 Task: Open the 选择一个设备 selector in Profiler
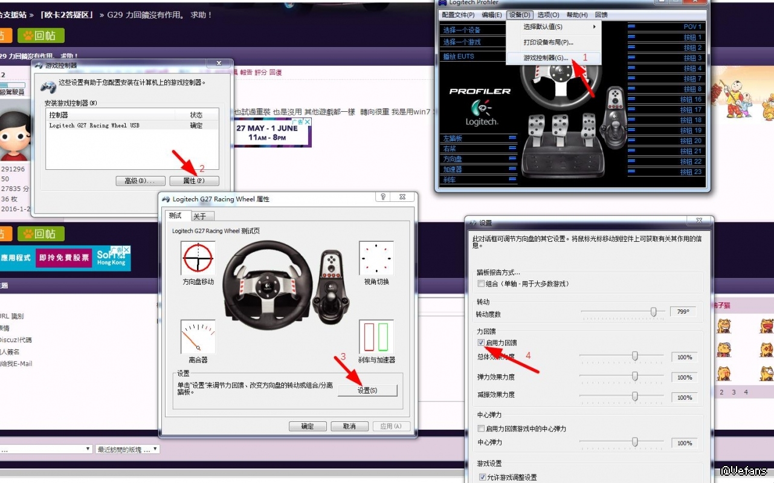pos(472,30)
